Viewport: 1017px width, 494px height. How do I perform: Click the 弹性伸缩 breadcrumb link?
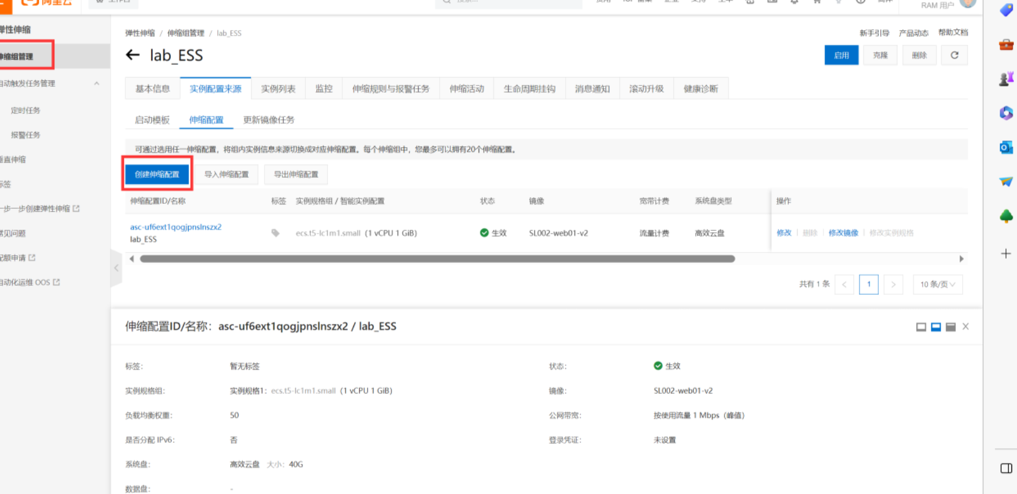(x=140, y=33)
